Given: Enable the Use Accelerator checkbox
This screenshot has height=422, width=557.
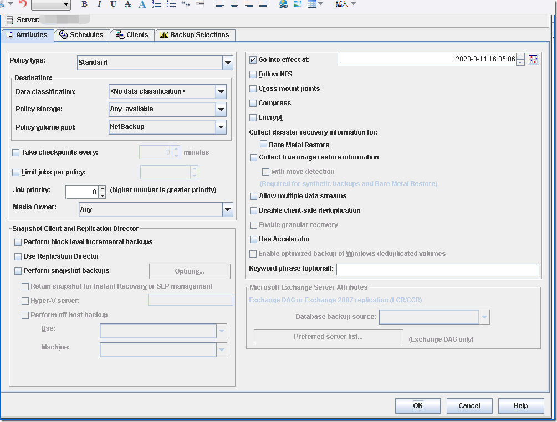Looking at the screenshot, I should (254, 240).
